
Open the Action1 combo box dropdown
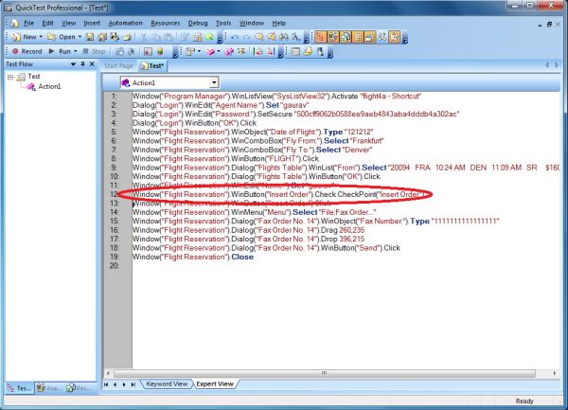click(x=214, y=82)
